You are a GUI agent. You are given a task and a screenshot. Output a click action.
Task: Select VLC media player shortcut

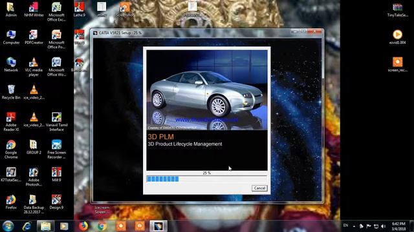point(34,67)
